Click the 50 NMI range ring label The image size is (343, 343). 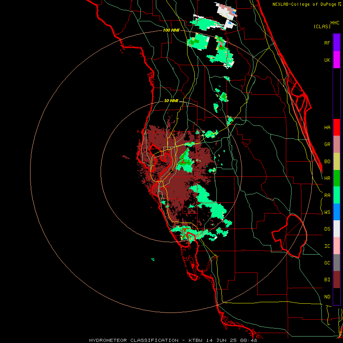click(x=171, y=101)
